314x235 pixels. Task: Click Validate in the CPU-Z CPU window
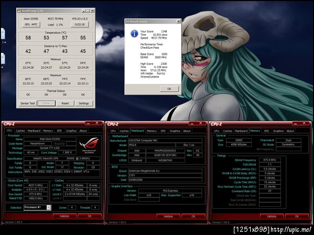(64, 216)
